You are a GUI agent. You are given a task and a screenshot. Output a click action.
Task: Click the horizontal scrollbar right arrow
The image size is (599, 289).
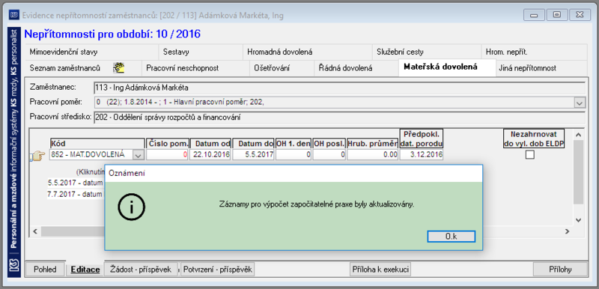(568, 231)
